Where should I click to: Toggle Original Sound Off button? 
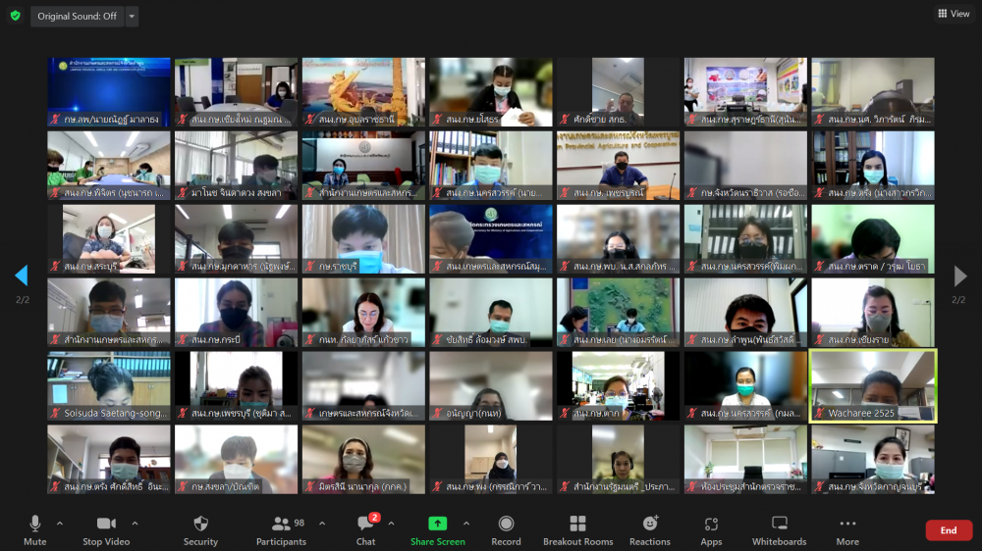tap(77, 17)
